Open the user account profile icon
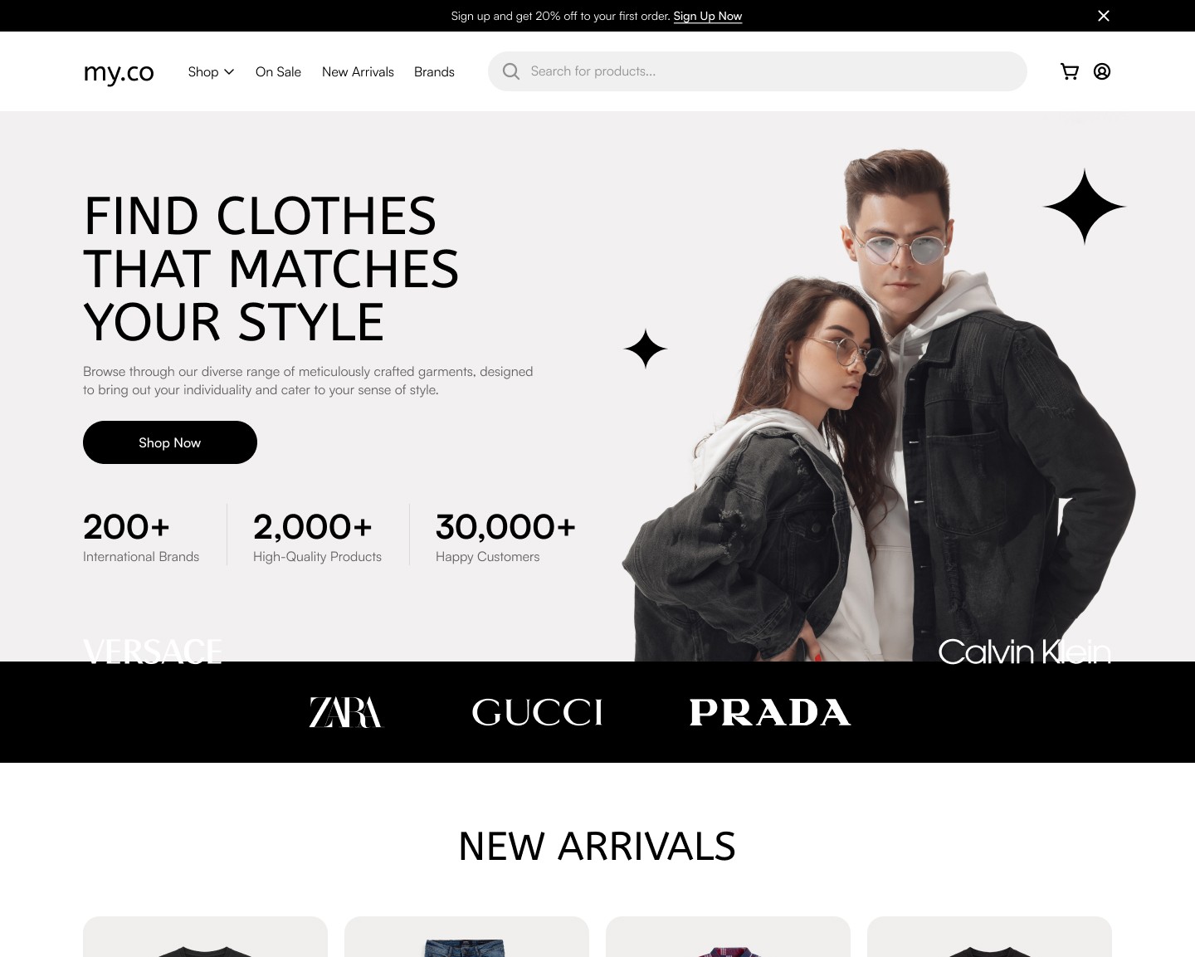Image resolution: width=1195 pixels, height=957 pixels. click(x=1102, y=71)
